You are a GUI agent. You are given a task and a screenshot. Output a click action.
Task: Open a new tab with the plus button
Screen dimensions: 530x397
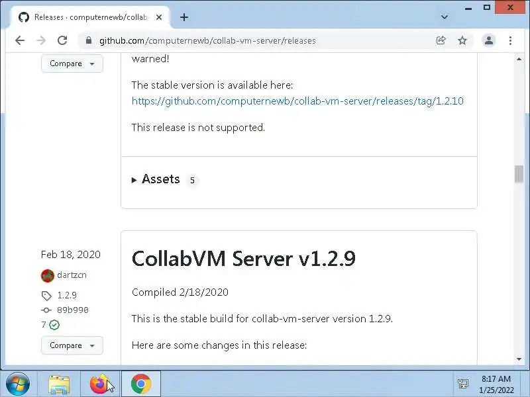point(184,17)
